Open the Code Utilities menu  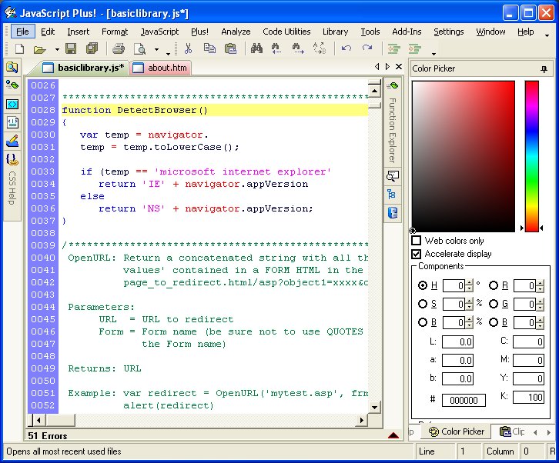[x=286, y=32]
